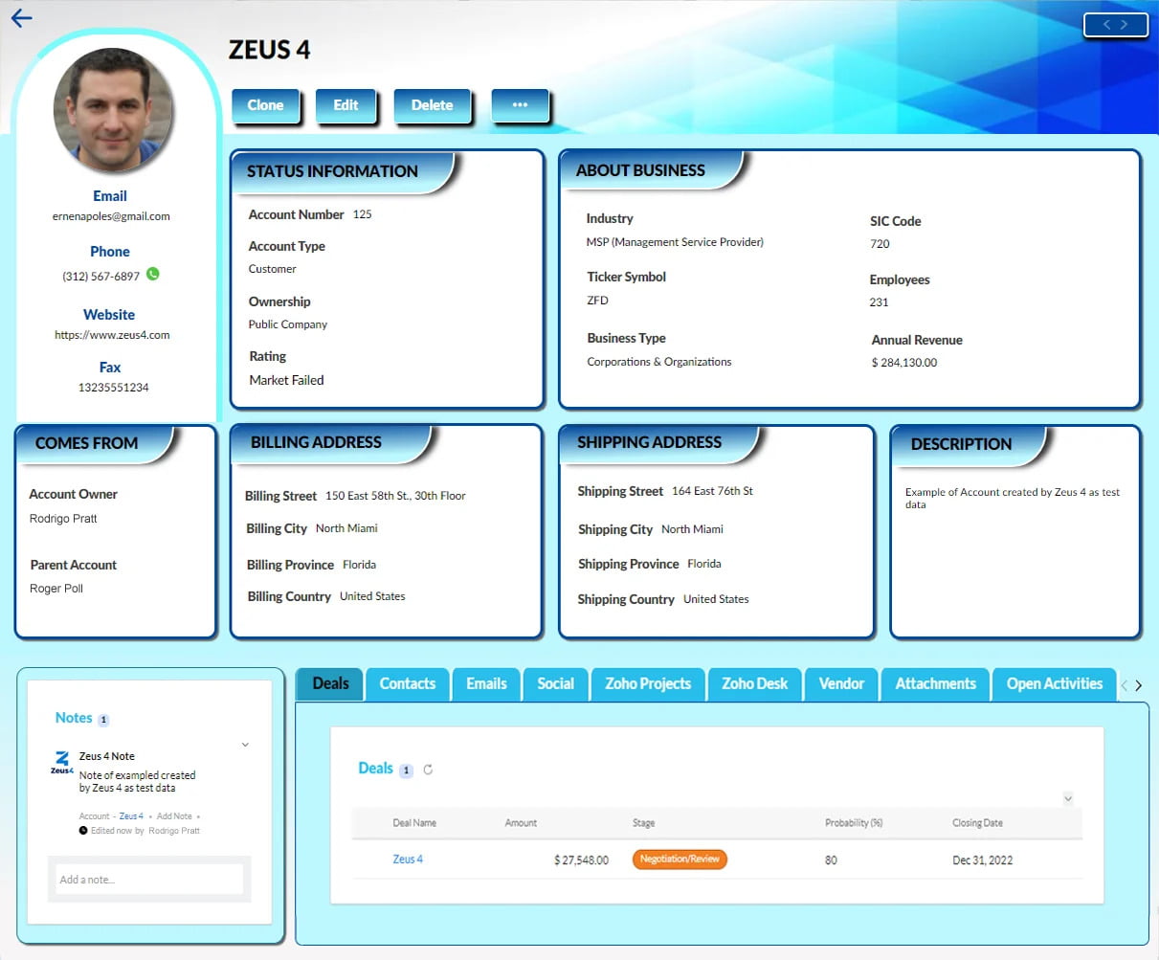Click the deal amount $ 27,548.00
Viewport: 1159px width, 960px height.
click(x=581, y=860)
